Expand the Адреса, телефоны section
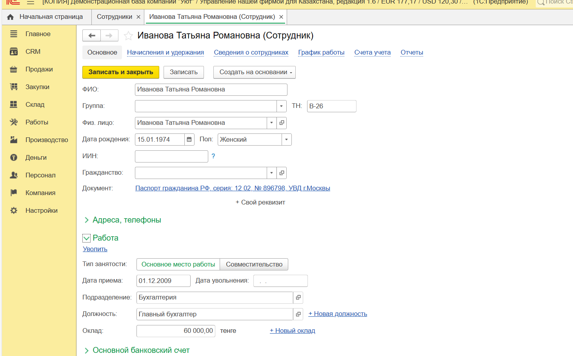 tap(87, 220)
